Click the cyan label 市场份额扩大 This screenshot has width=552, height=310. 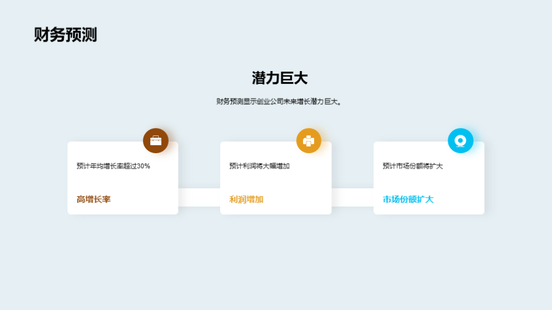[x=408, y=200]
